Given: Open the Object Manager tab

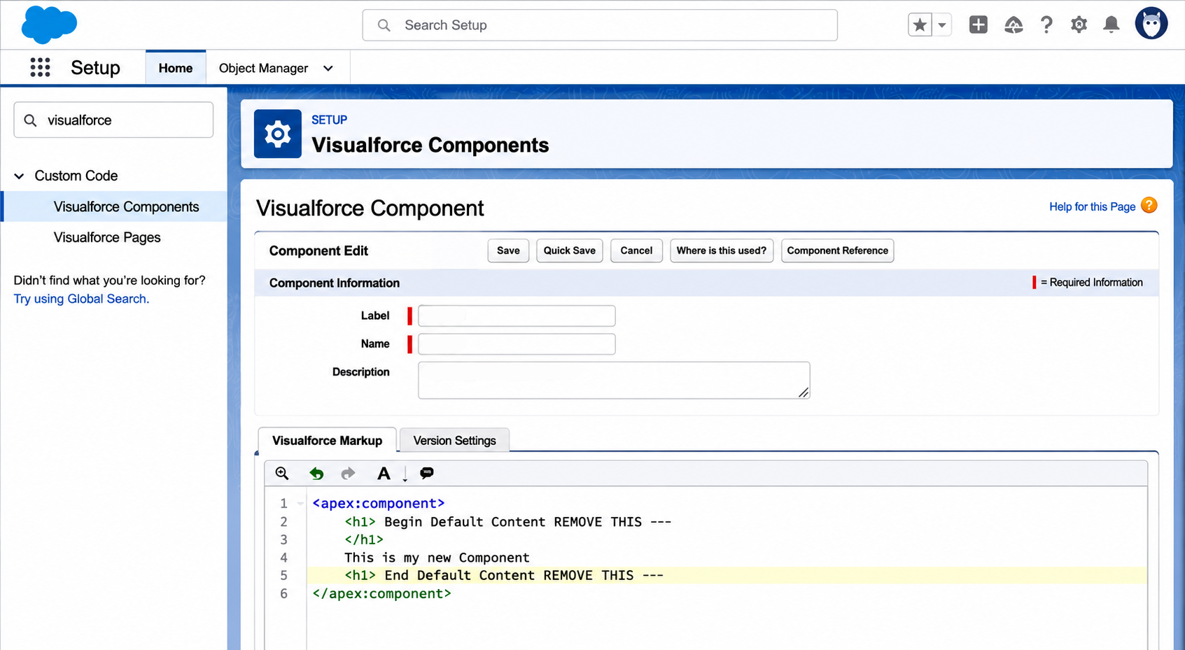Looking at the screenshot, I should point(263,68).
